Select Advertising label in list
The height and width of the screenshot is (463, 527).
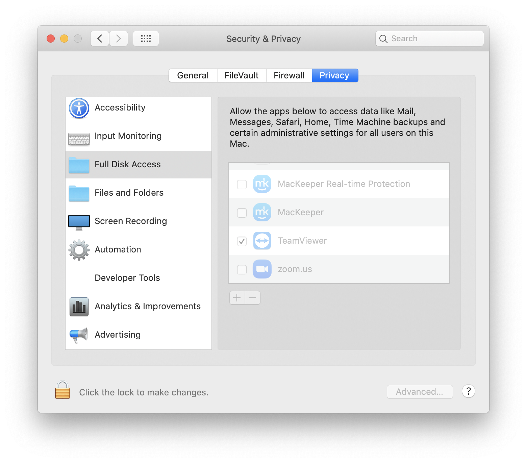[118, 335]
